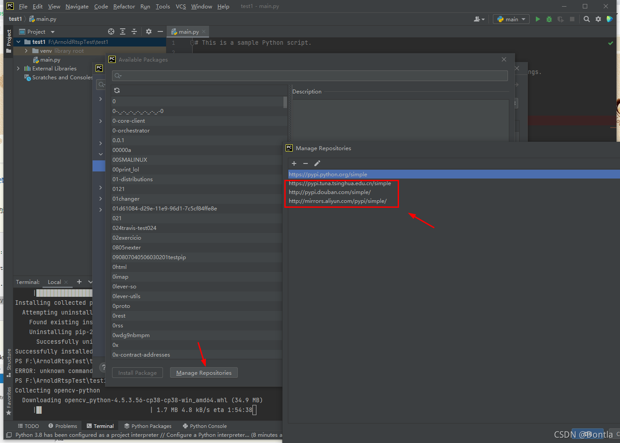Open the Project sidebar tool window
The image size is (620, 443).
(8, 41)
